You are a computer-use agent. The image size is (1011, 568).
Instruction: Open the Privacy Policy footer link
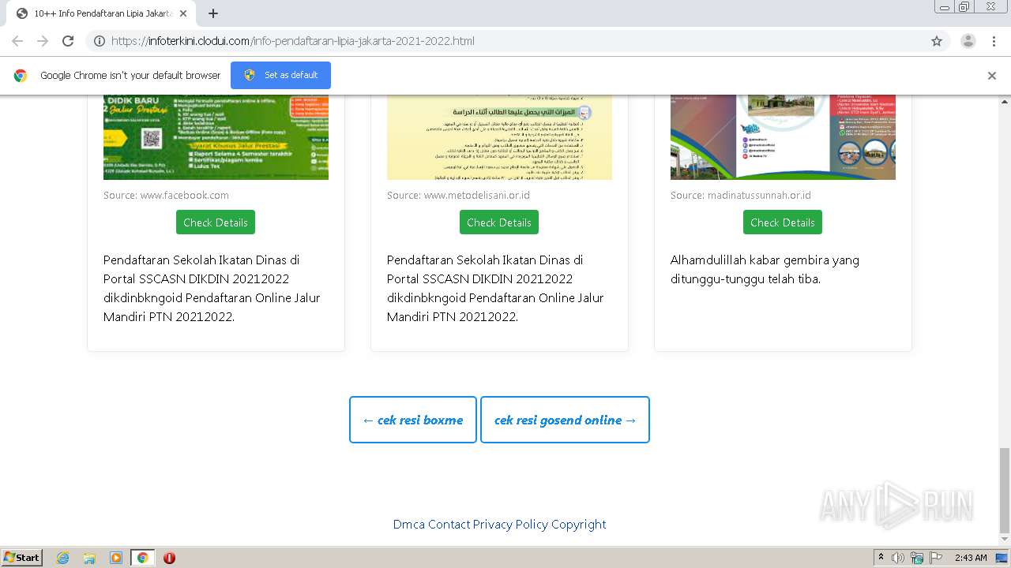510,525
